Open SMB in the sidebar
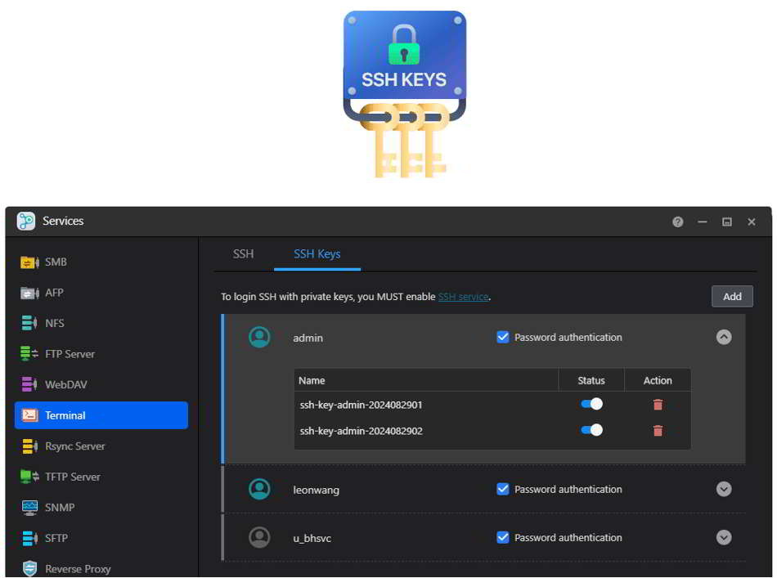This screenshot has width=777, height=578. coord(101,262)
